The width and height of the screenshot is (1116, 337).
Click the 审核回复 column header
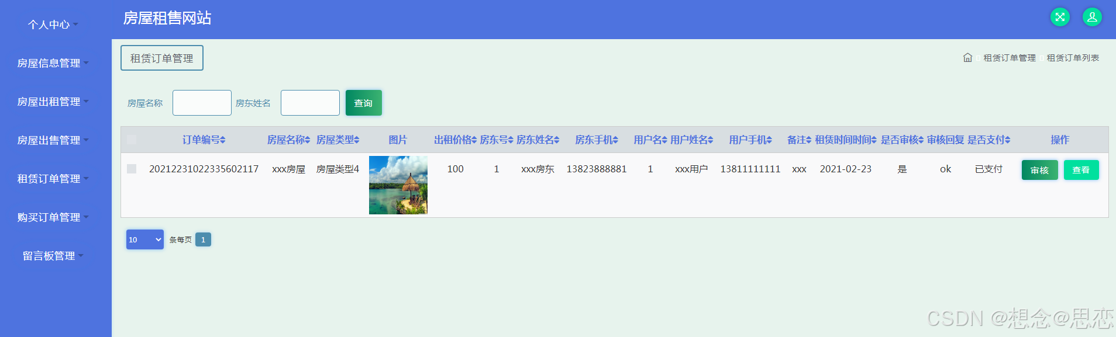[945, 140]
